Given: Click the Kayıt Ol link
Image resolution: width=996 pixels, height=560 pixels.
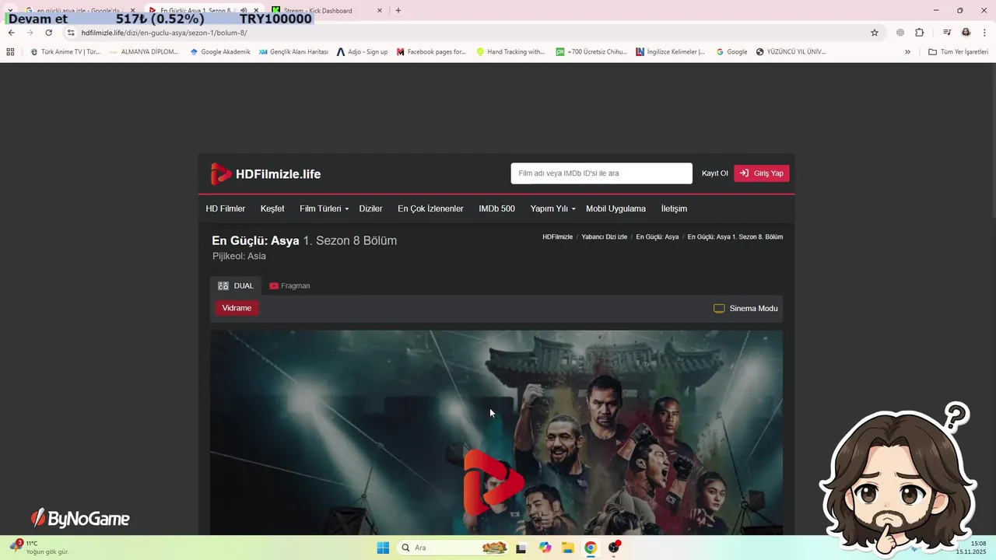Looking at the screenshot, I should click(714, 173).
